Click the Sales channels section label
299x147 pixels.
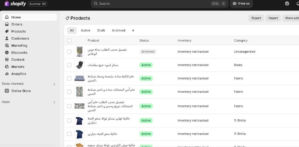click(13, 84)
